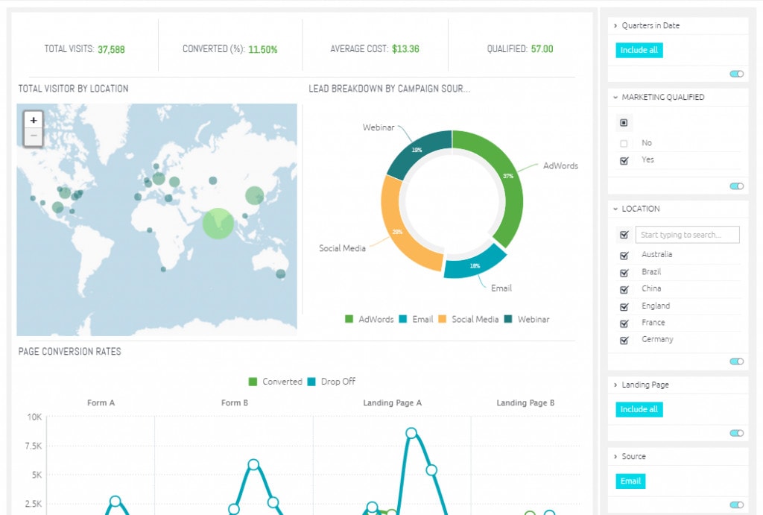Click the Webinar dark teal donut segment

(x=417, y=151)
